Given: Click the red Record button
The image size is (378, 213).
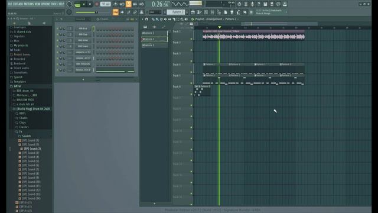Looking at the screenshot, I should click(97, 4).
